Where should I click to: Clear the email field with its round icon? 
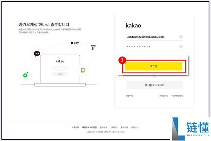point(181,37)
